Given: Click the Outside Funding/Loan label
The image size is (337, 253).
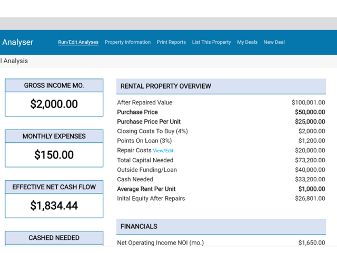Looking at the screenshot, I should tap(147, 170).
